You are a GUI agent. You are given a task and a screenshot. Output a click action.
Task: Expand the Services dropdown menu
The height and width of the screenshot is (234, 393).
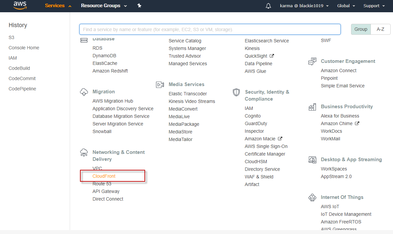point(58,6)
